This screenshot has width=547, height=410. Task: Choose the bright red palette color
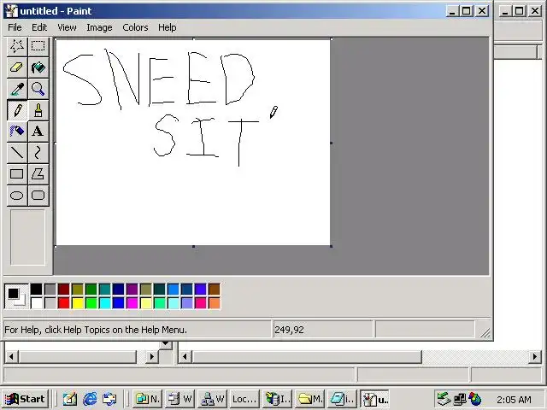pyautogui.click(x=64, y=303)
